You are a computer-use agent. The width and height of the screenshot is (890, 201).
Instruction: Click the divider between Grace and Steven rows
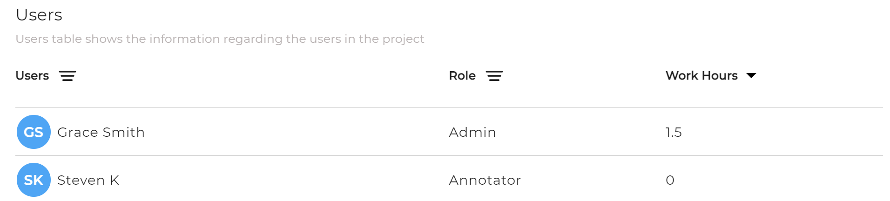(x=449, y=155)
